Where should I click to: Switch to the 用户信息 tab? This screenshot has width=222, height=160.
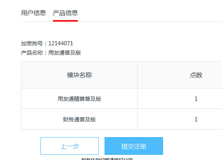(33, 13)
